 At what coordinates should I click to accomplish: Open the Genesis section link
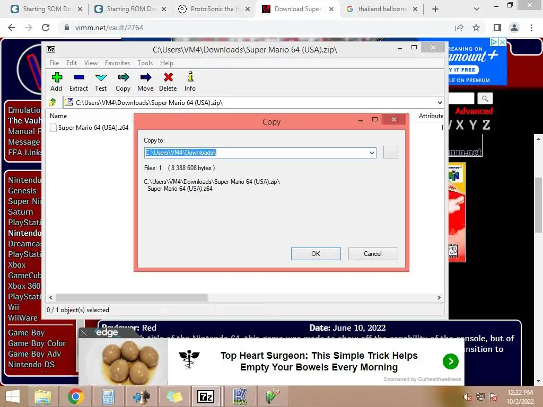click(x=22, y=191)
